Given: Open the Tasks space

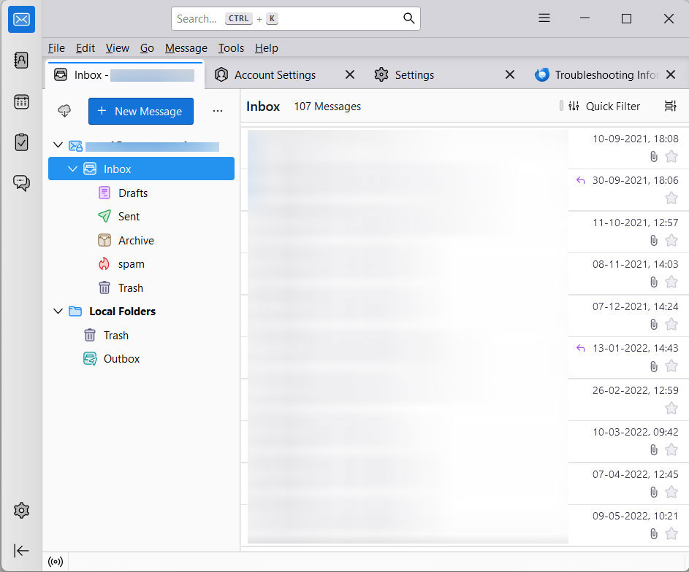Looking at the screenshot, I should [x=21, y=142].
